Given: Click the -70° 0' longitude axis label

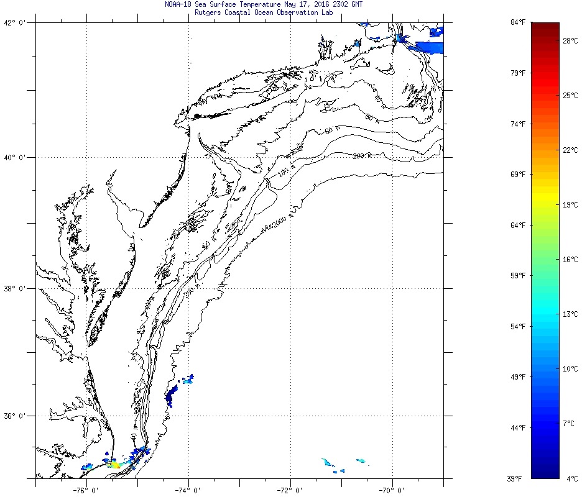Looking at the screenshot, I should (392, 490).
